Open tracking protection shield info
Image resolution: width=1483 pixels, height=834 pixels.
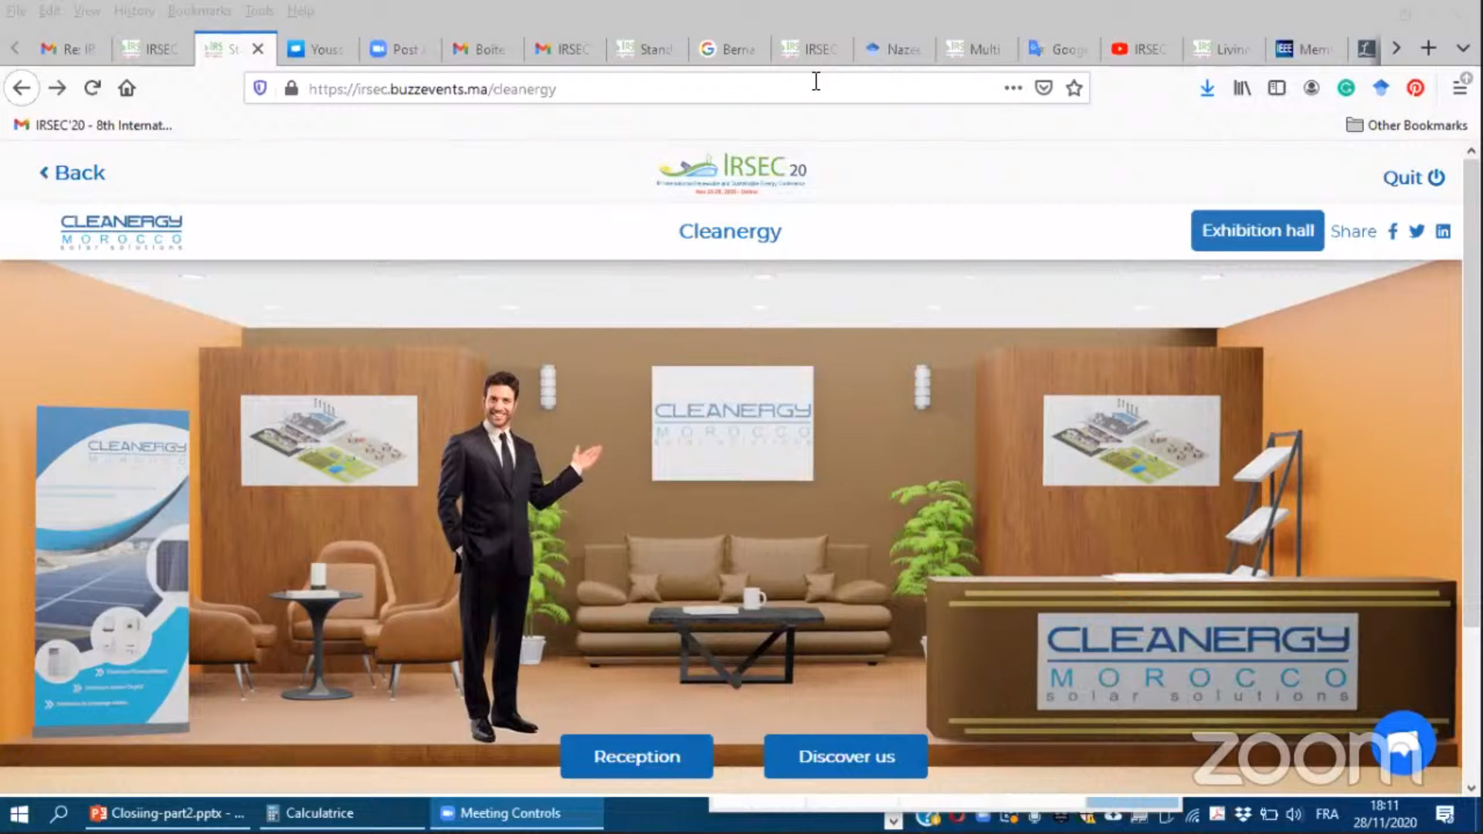tap(260, 88)
